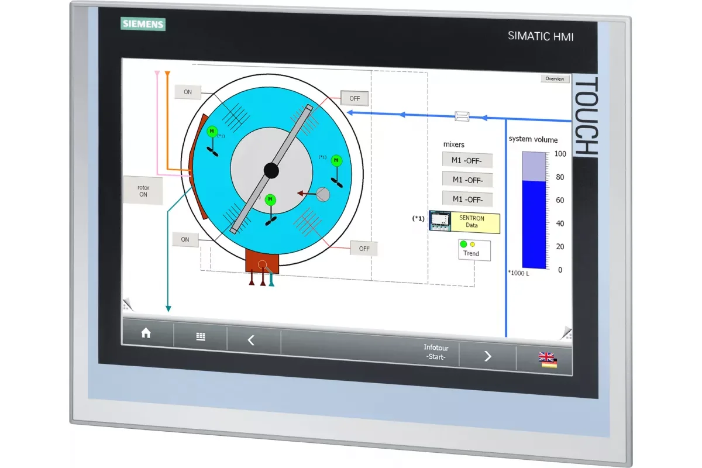Open the grid menu icon
Image resolution: width=702 pixels, height=468 pixels.
click(x=201, y=337)
